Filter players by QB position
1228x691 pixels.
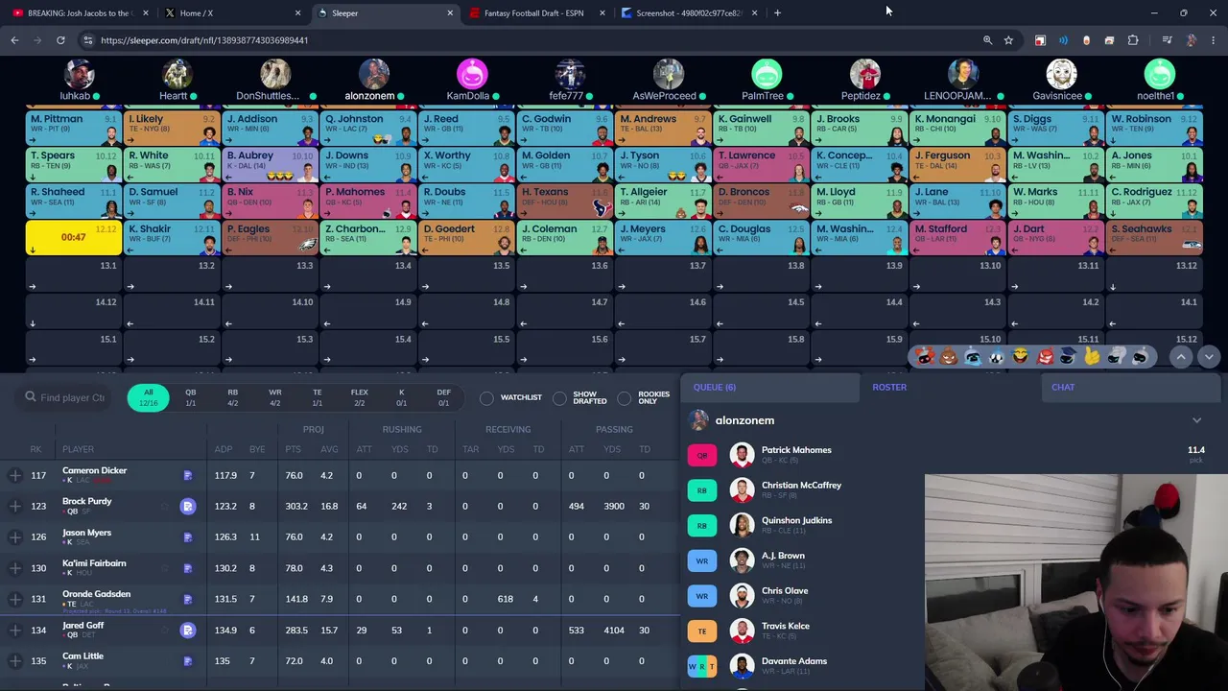coord(190,397)
